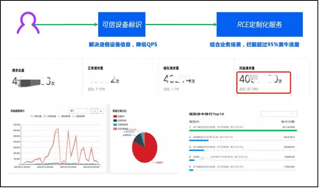
Task: Select the 正常请求量 stat card
Action: 120,79
